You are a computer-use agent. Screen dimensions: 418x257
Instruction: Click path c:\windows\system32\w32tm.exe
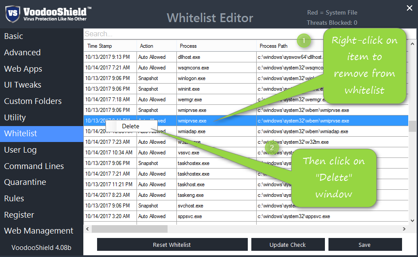tap(293, 142)
